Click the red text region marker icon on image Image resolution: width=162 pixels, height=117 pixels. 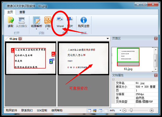[x=13, y=50]
